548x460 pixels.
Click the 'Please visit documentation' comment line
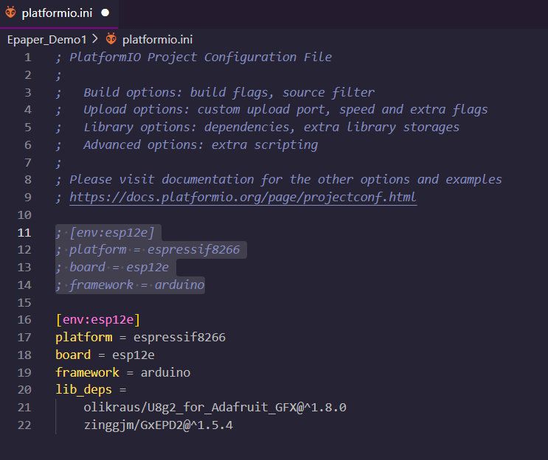tap(279, 180)
